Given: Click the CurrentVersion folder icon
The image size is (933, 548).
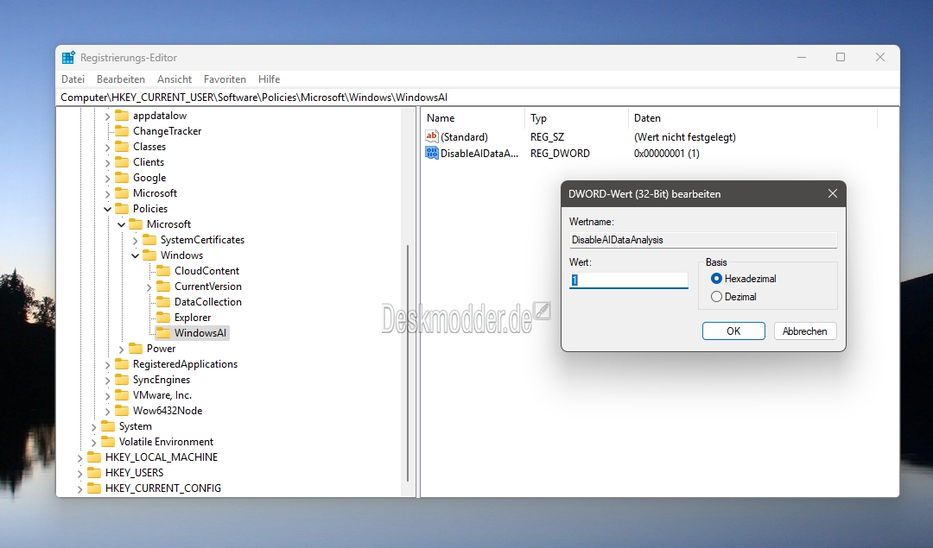Looking at the screenshot, I should pyautogui.click(x=163, y=286).
